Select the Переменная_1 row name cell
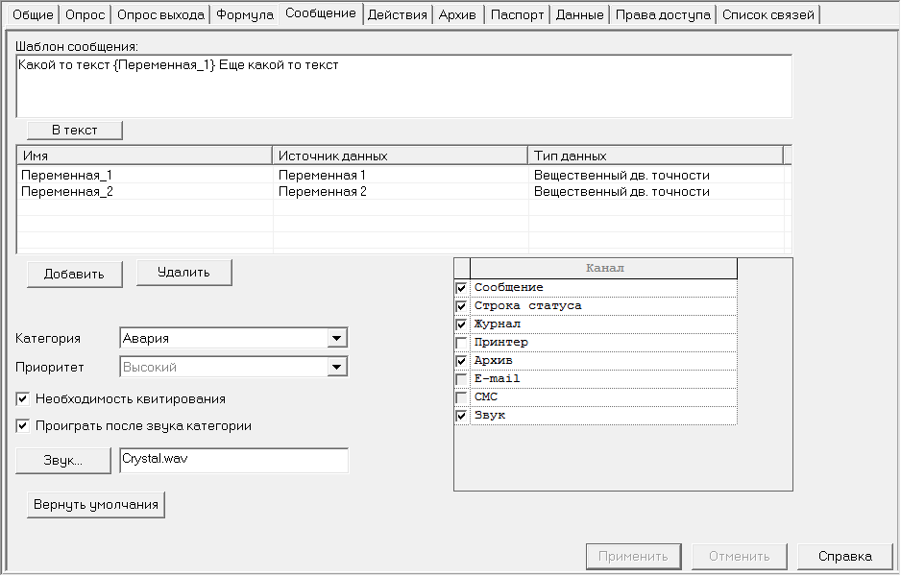The image size is (901, 576). coord(145,175)
